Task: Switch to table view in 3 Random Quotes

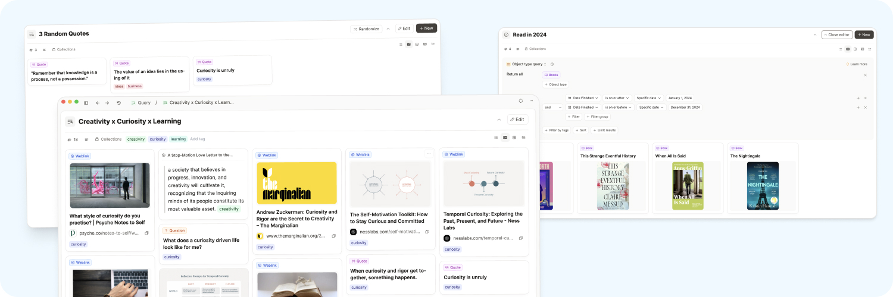Action: [x=417, y=44]
